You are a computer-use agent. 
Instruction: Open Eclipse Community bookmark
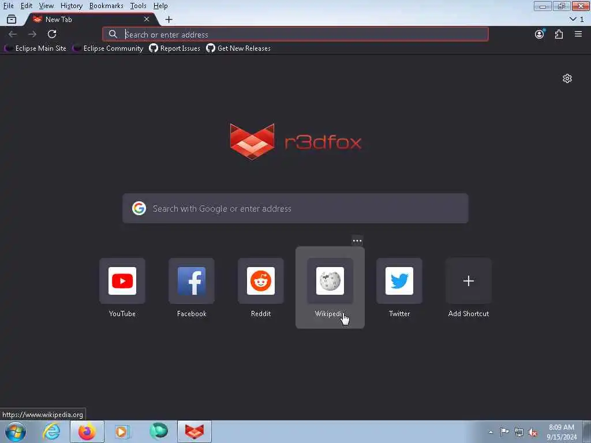pyautogui.click(x=108, y=48)
